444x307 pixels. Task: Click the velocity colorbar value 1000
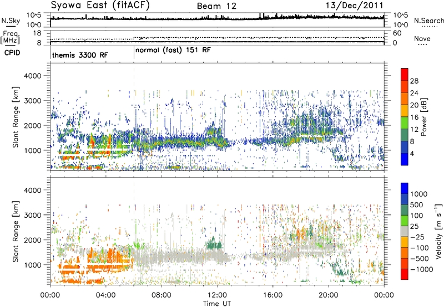[x=418, y=194]
